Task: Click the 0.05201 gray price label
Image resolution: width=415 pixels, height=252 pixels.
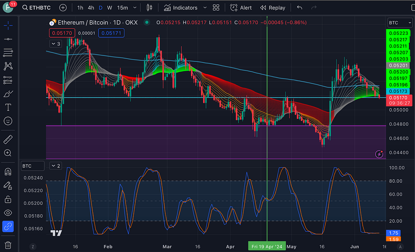Action: [x=398, y=66]
